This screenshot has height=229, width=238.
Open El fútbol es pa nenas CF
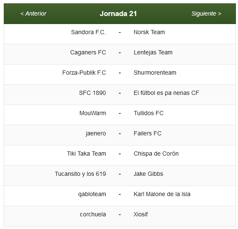click(166, 93)
